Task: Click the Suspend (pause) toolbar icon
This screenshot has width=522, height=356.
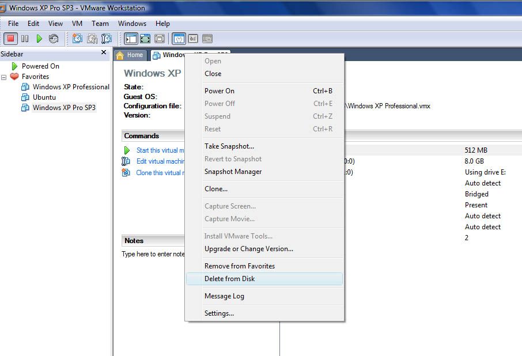Action: (x=25, y=39)
